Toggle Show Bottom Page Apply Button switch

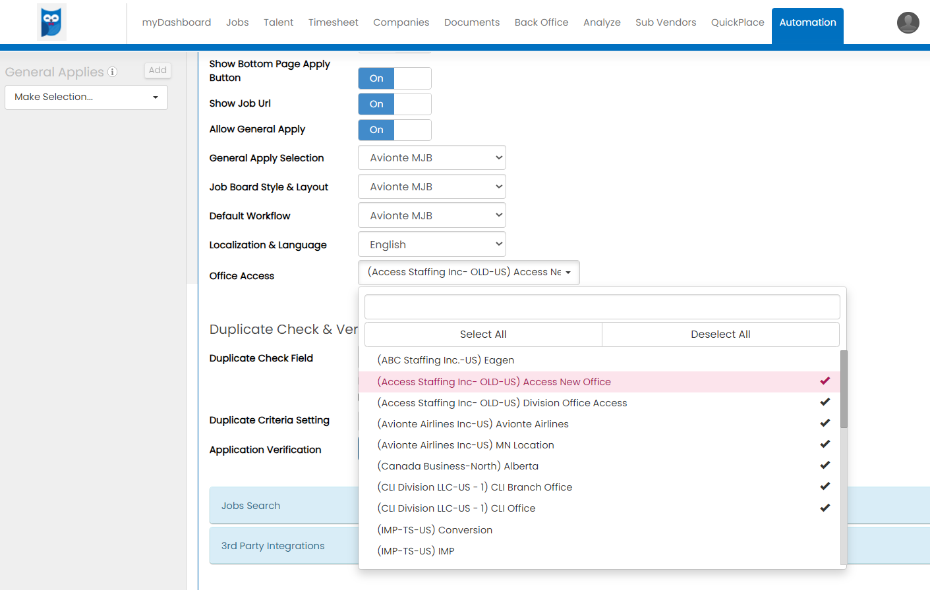394,78
